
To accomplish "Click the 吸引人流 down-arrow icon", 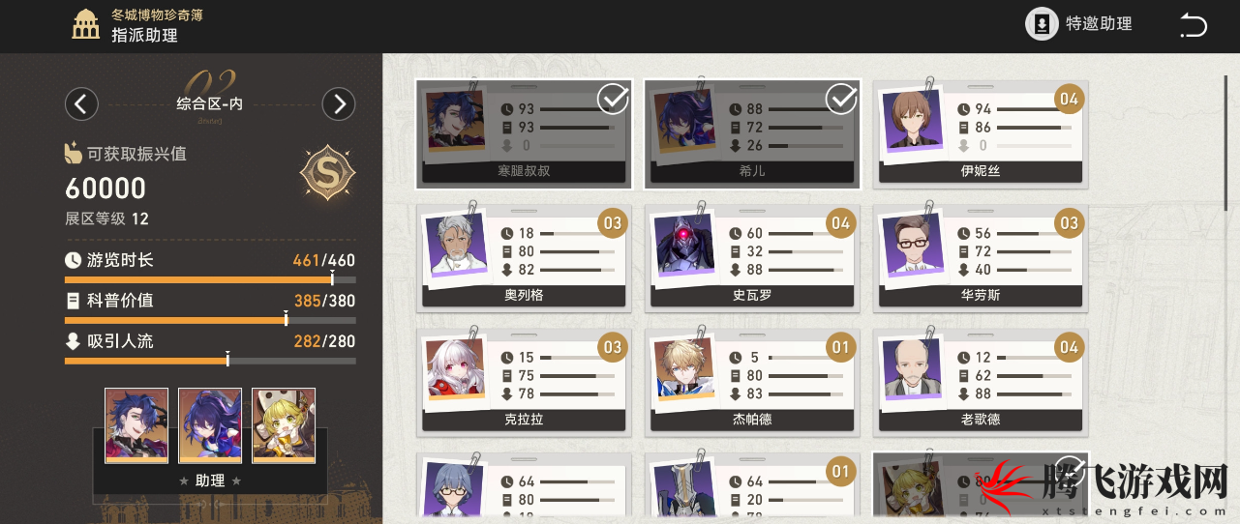I will click(x=73, y=341).
